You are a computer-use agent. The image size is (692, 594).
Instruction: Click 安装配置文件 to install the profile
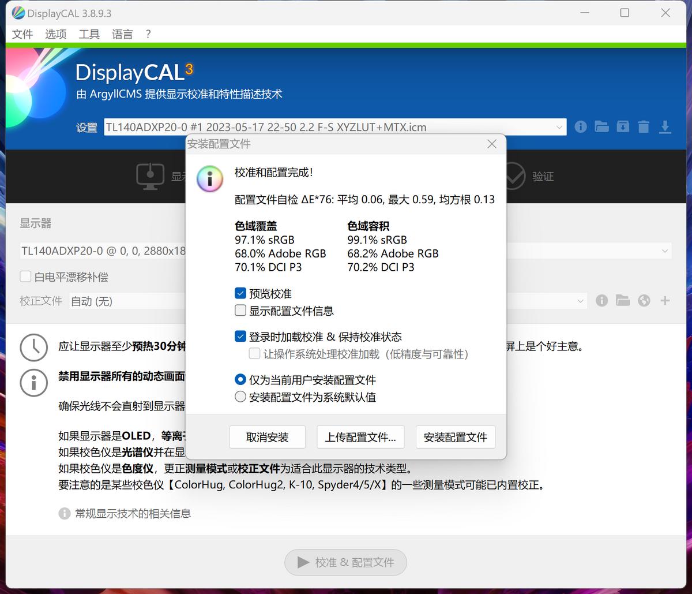point(455,437)
